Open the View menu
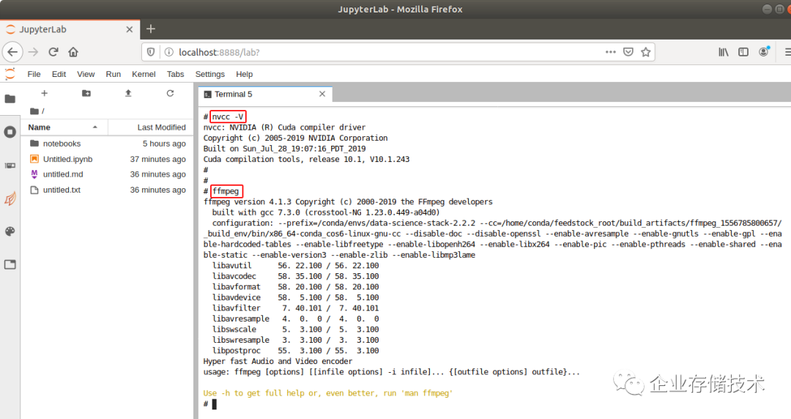 point(86,74)
